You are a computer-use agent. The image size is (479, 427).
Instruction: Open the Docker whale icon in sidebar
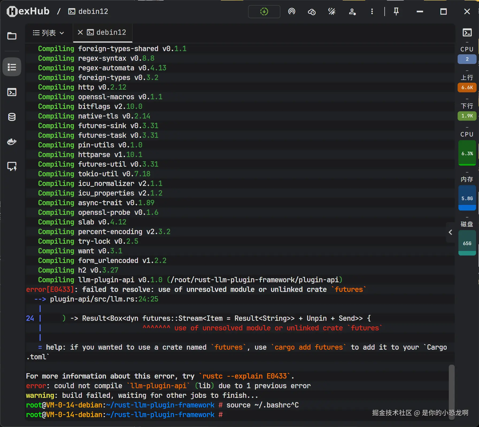tap(12, 142)
